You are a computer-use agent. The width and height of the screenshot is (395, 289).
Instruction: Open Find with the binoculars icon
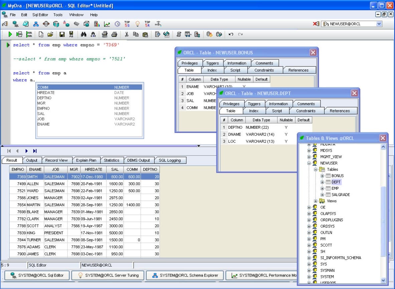83,34
